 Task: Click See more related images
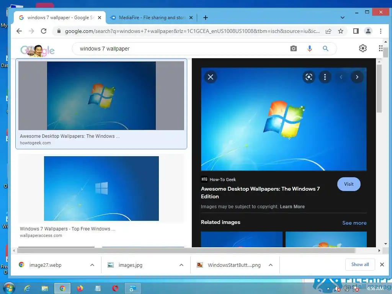[354, 223]
